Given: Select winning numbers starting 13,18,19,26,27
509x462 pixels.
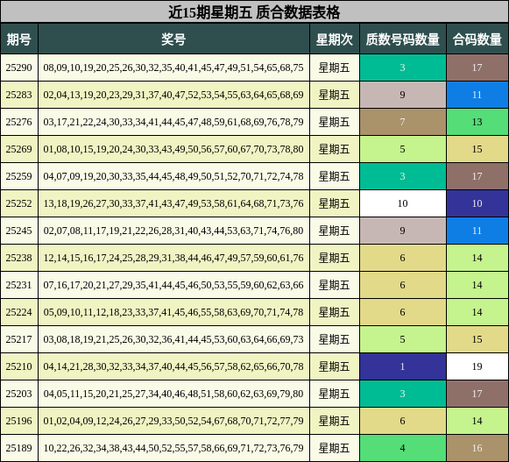Looking at the screenshot, I should (173, 203).
